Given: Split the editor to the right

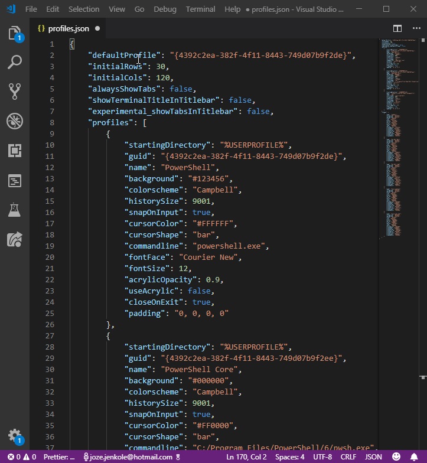Looking at the screenshot, I should click(397, 28).
